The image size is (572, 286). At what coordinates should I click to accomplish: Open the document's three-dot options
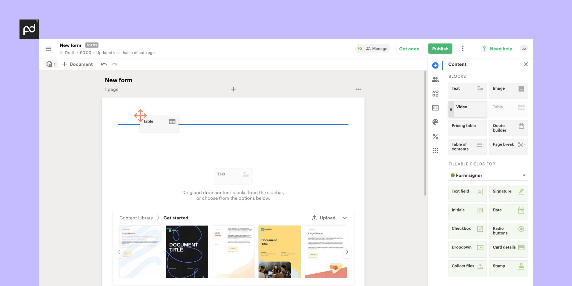click(x=358, y=89)
